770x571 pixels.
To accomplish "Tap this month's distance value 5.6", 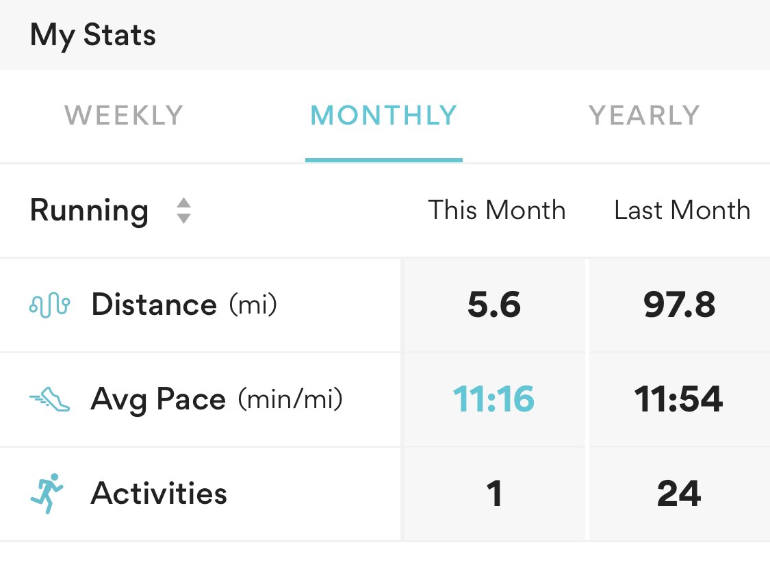I will 494,305.
